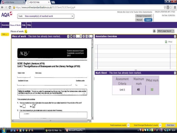The height and width of the screenshot is (133, 177).
Task: Open the Help tab
Action: click(x=24, y=25)
